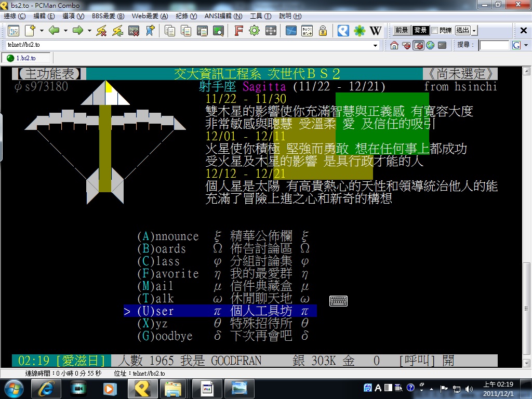Open the ANSI編輯 (N) menu
Viewport: 532px width, 399px height.
tap(223, 16)
